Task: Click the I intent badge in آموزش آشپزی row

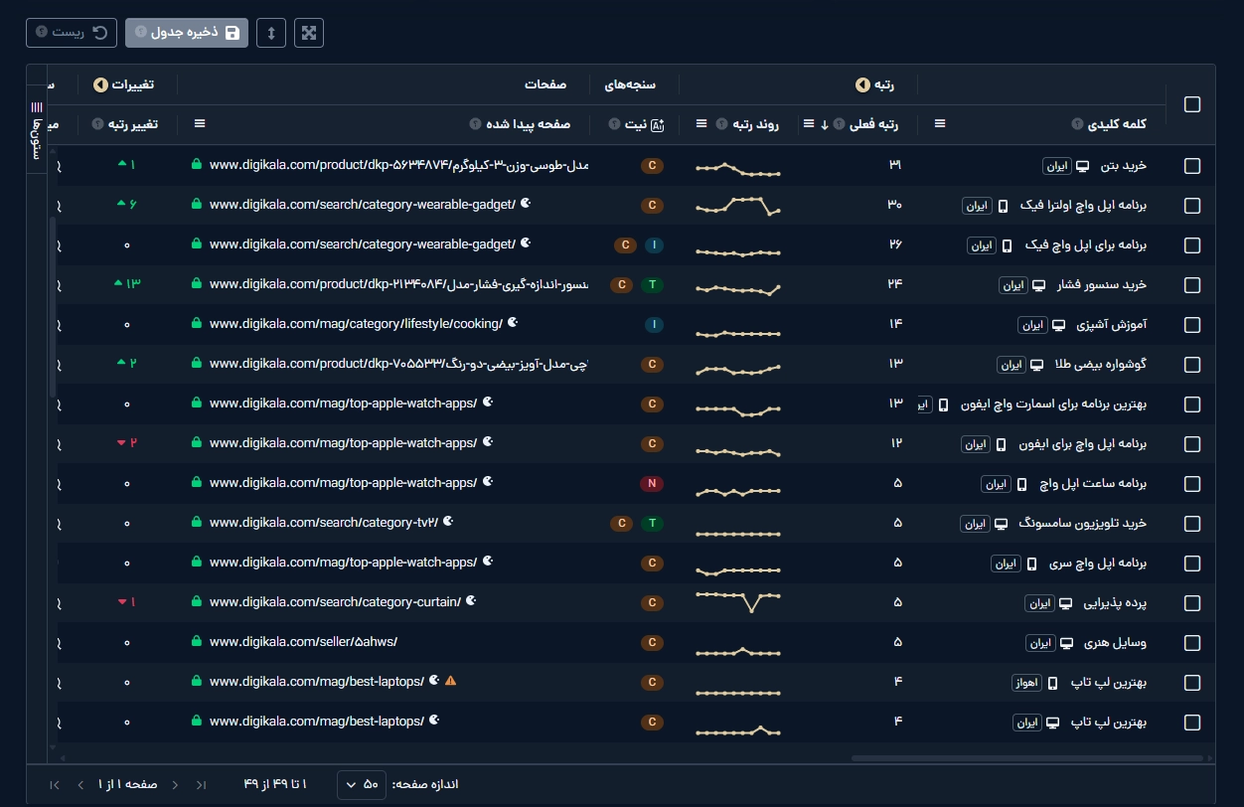Action: coord(653,325)
